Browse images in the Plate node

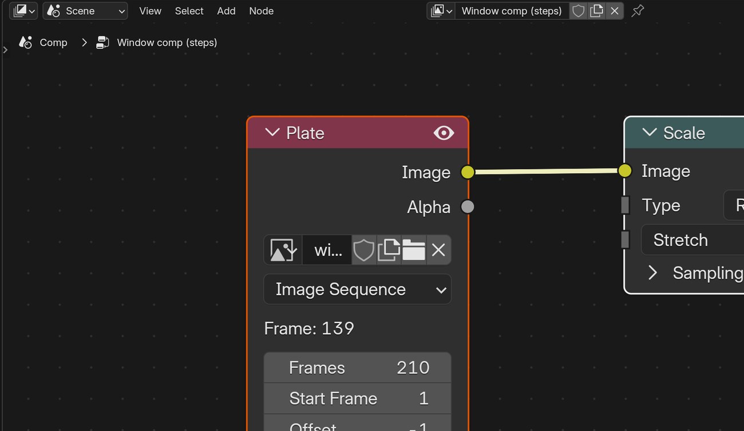[x=283, y=250]
